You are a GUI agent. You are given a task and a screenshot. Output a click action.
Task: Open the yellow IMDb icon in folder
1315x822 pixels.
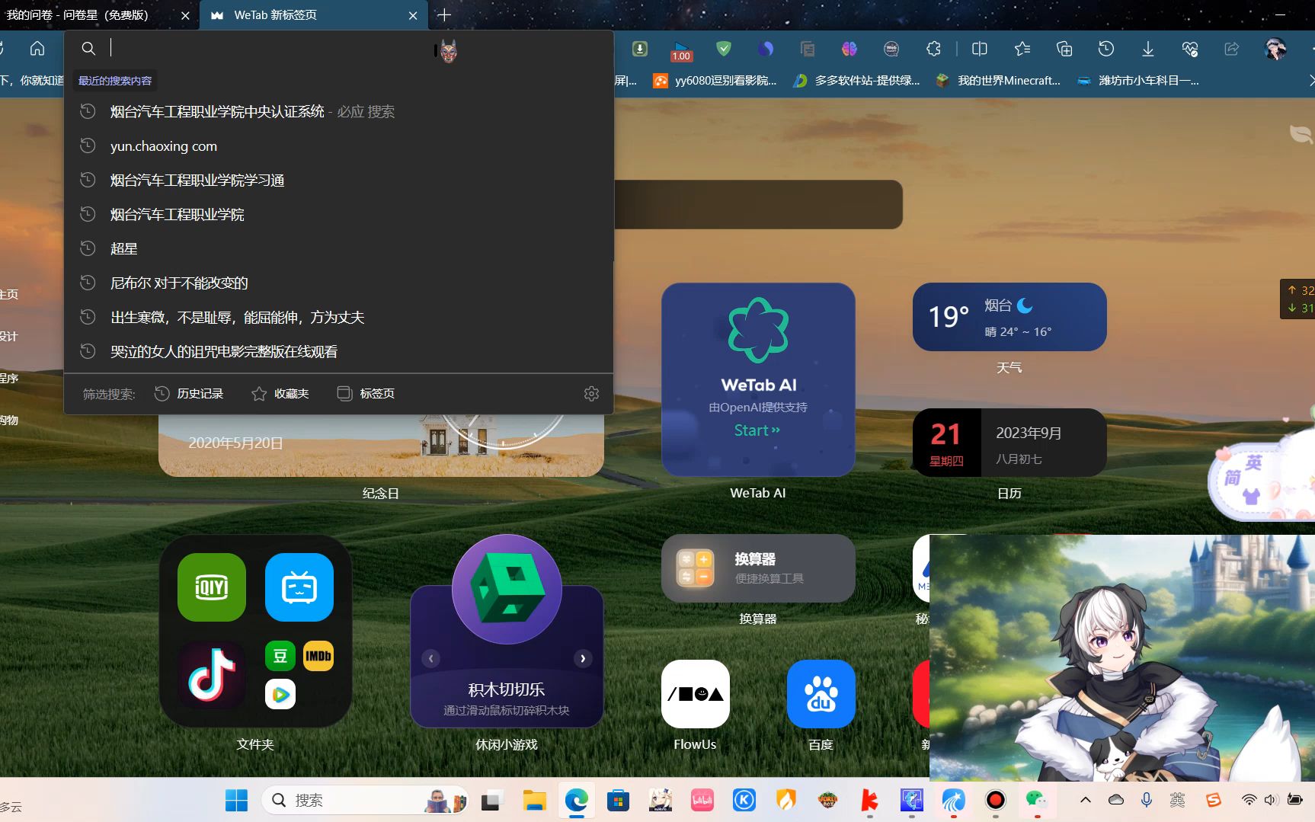(318, 656)
